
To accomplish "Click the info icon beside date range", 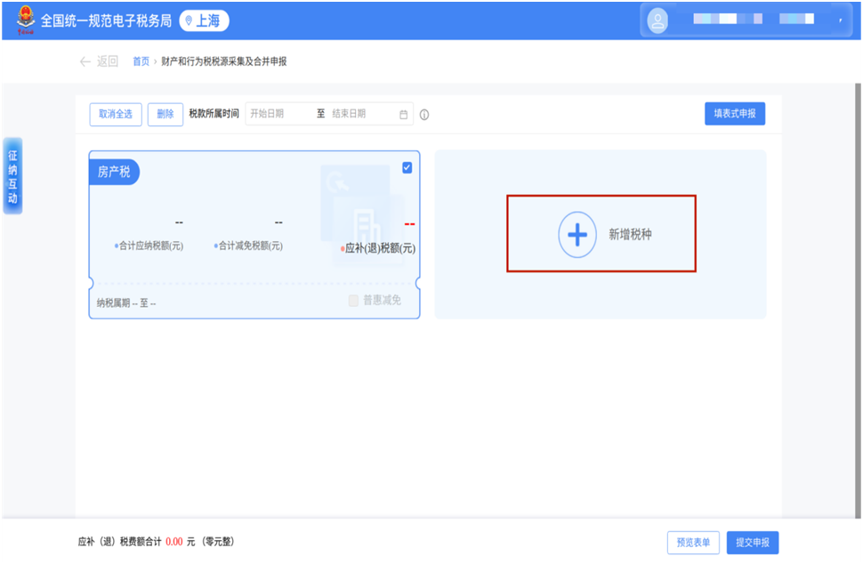I will pyautogui.click(x=424, y=115).
